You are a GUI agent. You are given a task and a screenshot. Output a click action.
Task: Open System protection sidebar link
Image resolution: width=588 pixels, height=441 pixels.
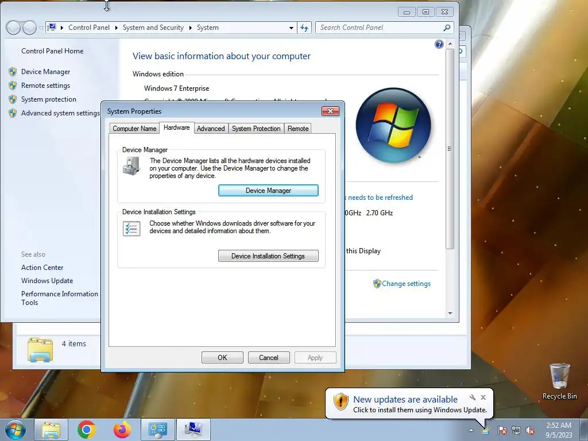coord(49,99)
